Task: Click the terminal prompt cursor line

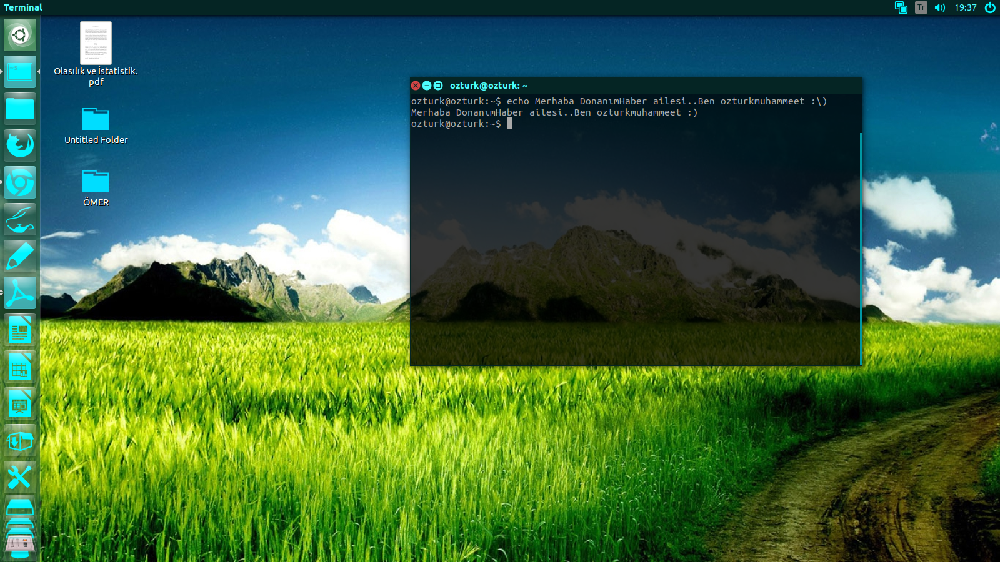Action: click(x=462, y=124)
